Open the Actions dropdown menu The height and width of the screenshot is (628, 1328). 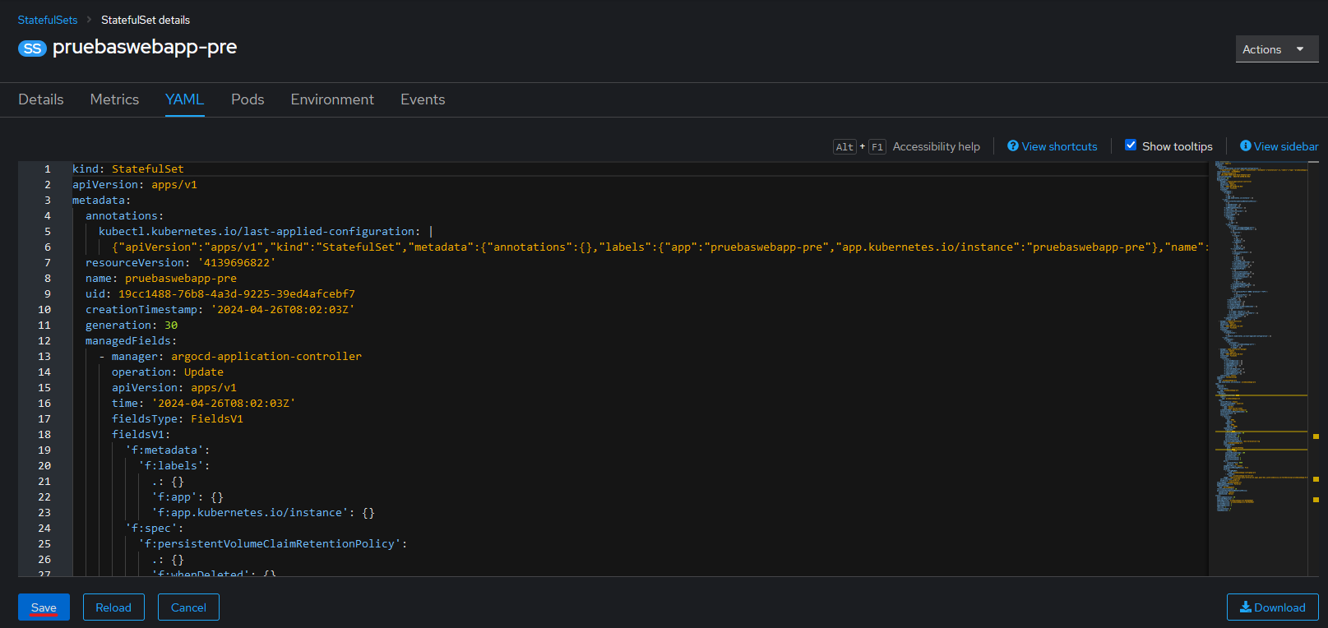click(x=1276, y=49)
